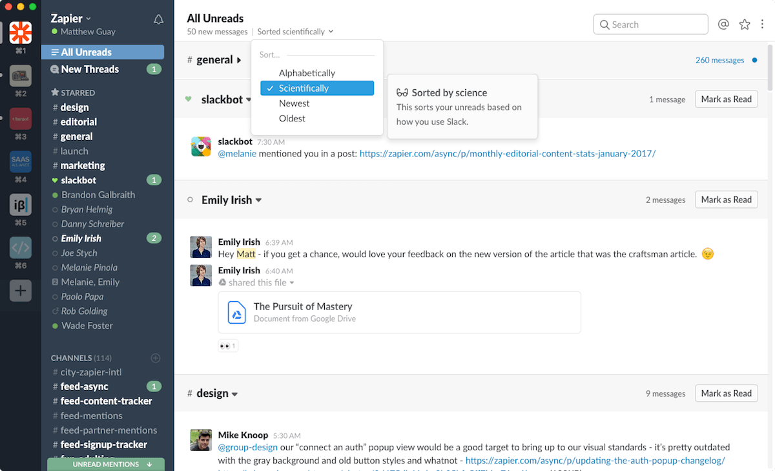Open the #feed-async channel

coord(81,386)
